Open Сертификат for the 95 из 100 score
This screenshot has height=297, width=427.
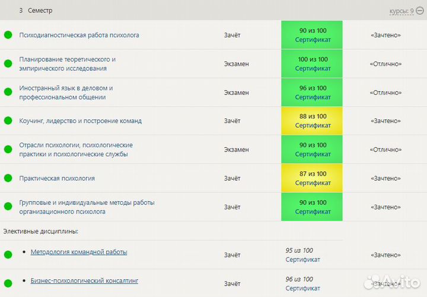[x=303, y=260]
